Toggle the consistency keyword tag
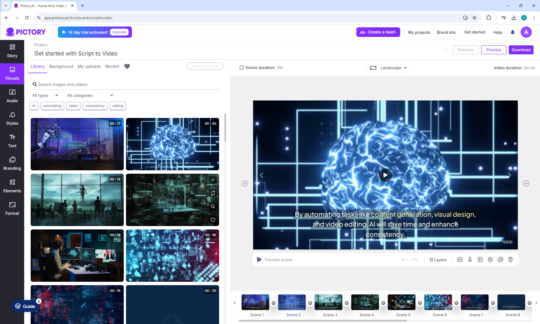540x324 pixels. [x=95, y=106]
